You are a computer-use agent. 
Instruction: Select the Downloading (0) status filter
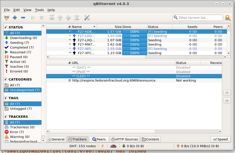coord(23,38)
